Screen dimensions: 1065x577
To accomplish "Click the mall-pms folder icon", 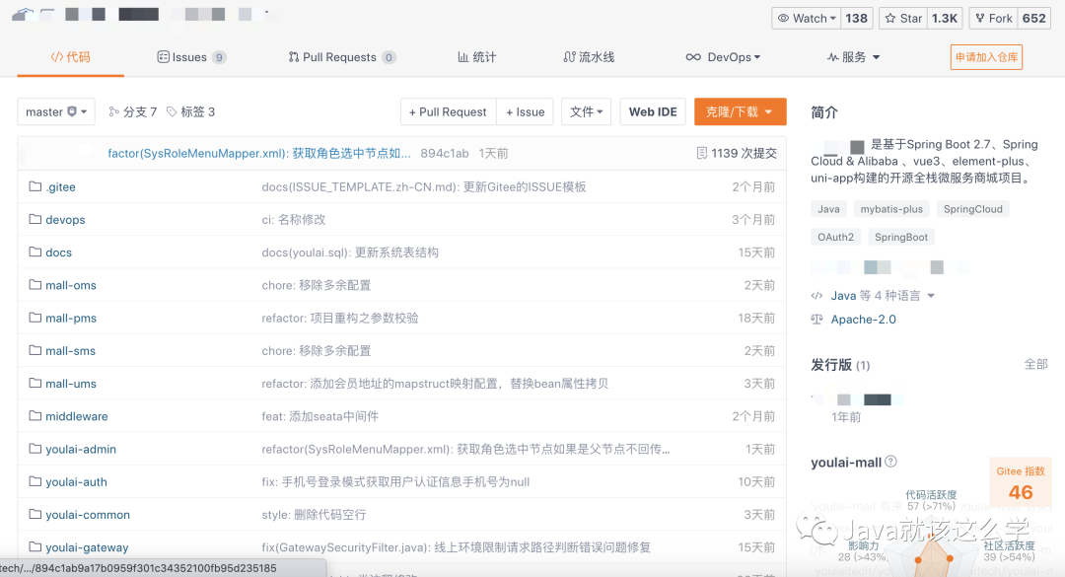I will pos(35,318).
